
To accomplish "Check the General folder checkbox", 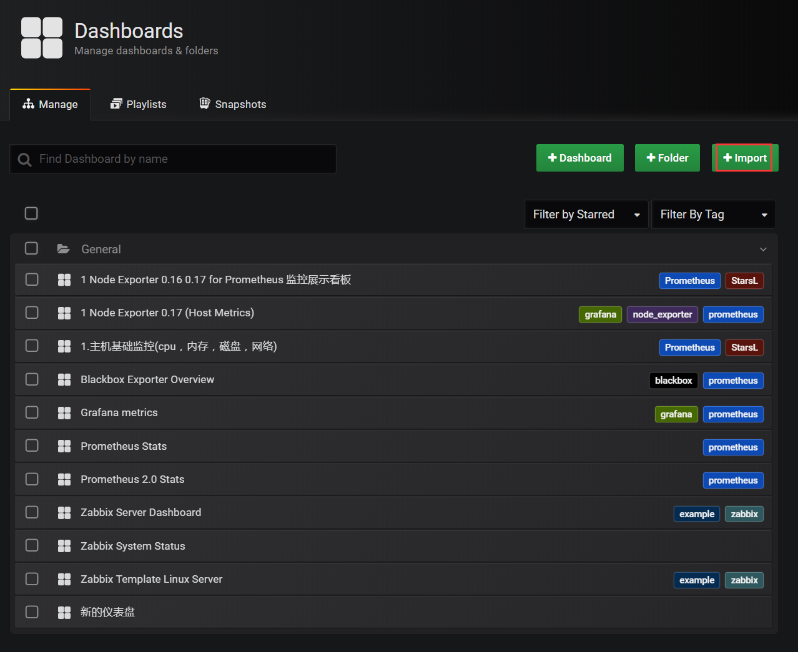I will pos(31,248).
